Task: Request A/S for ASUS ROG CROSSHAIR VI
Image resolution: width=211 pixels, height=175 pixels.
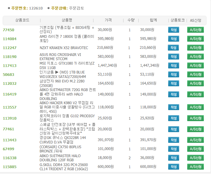Action: click(x=195, y=57)
